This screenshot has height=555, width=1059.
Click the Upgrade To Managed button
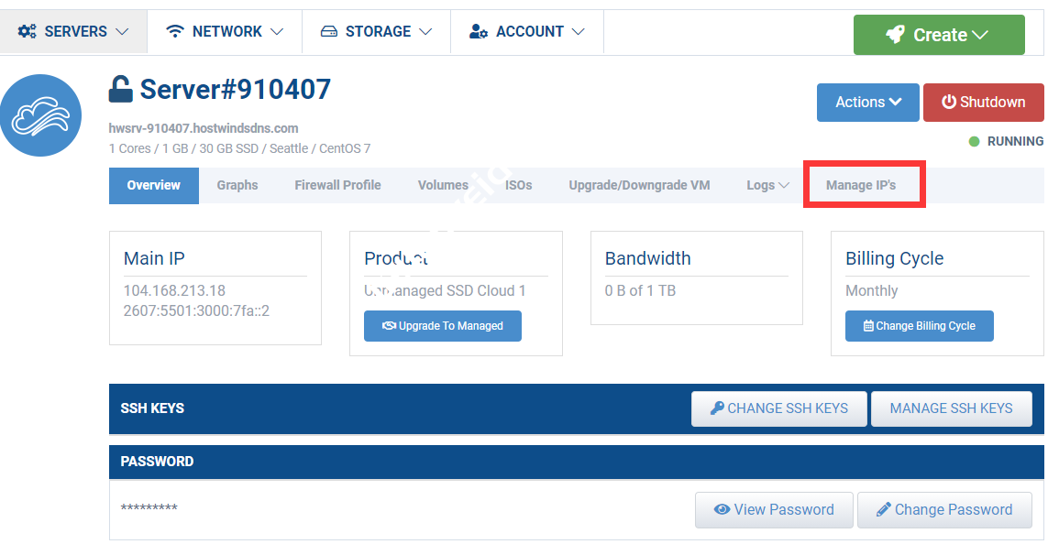(x=442, y=326)
